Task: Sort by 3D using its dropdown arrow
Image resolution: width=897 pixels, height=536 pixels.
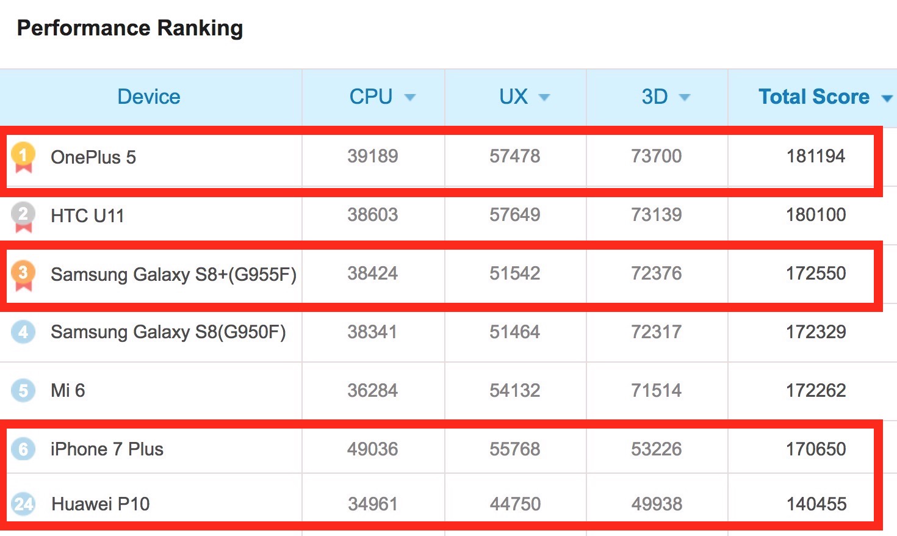Action: coord(685,97)
